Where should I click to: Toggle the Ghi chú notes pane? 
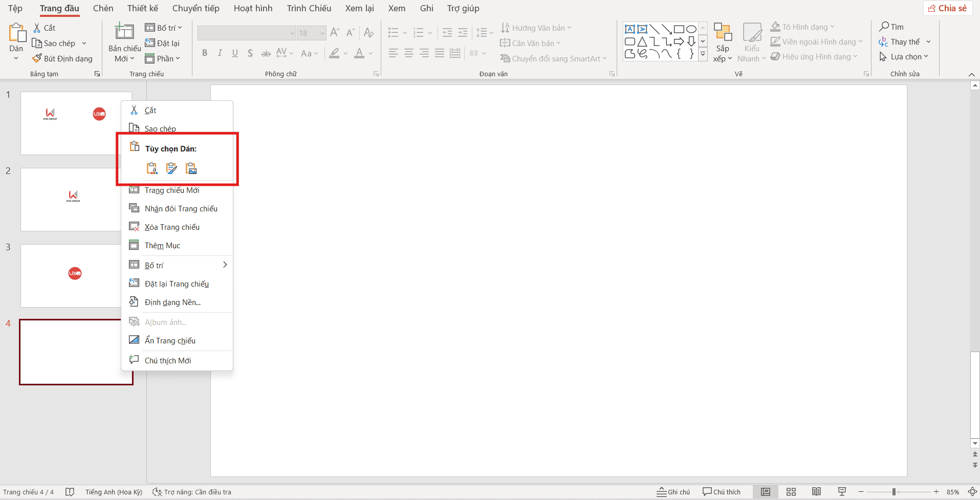click(x=673, y=492)
